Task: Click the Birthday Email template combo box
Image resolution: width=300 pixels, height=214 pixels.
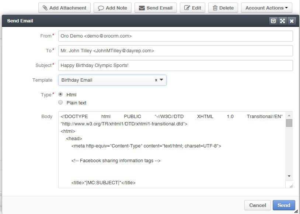Action: [x=112, y=80]
